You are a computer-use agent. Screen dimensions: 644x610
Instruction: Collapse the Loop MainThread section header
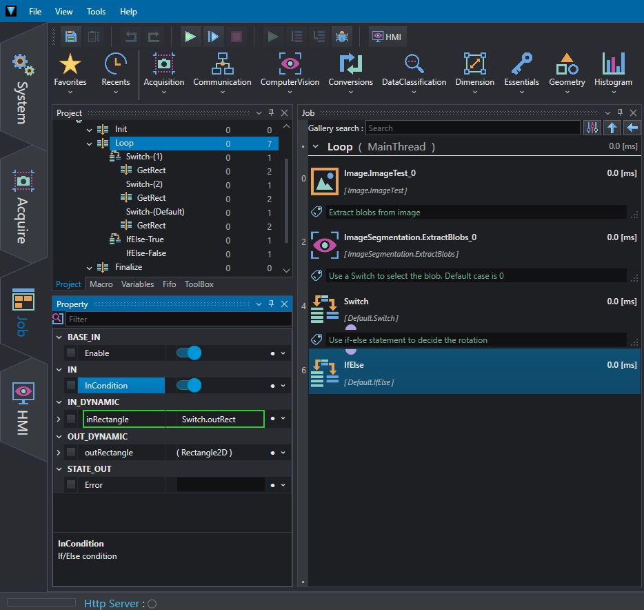click(315, 146)
